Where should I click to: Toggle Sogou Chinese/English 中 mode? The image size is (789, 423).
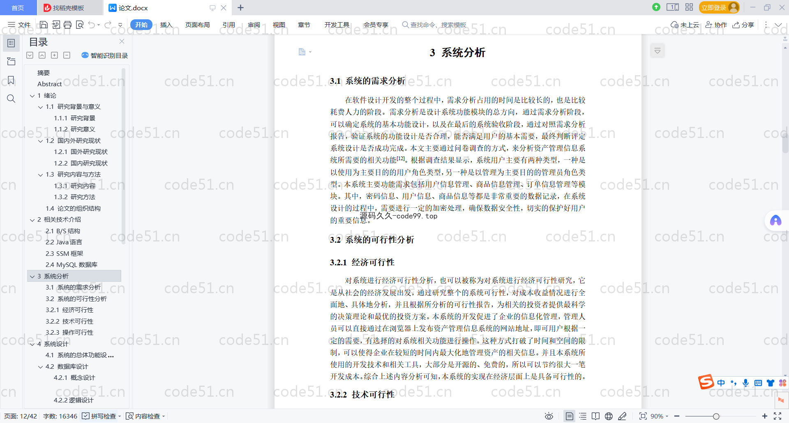pos(721,383)
